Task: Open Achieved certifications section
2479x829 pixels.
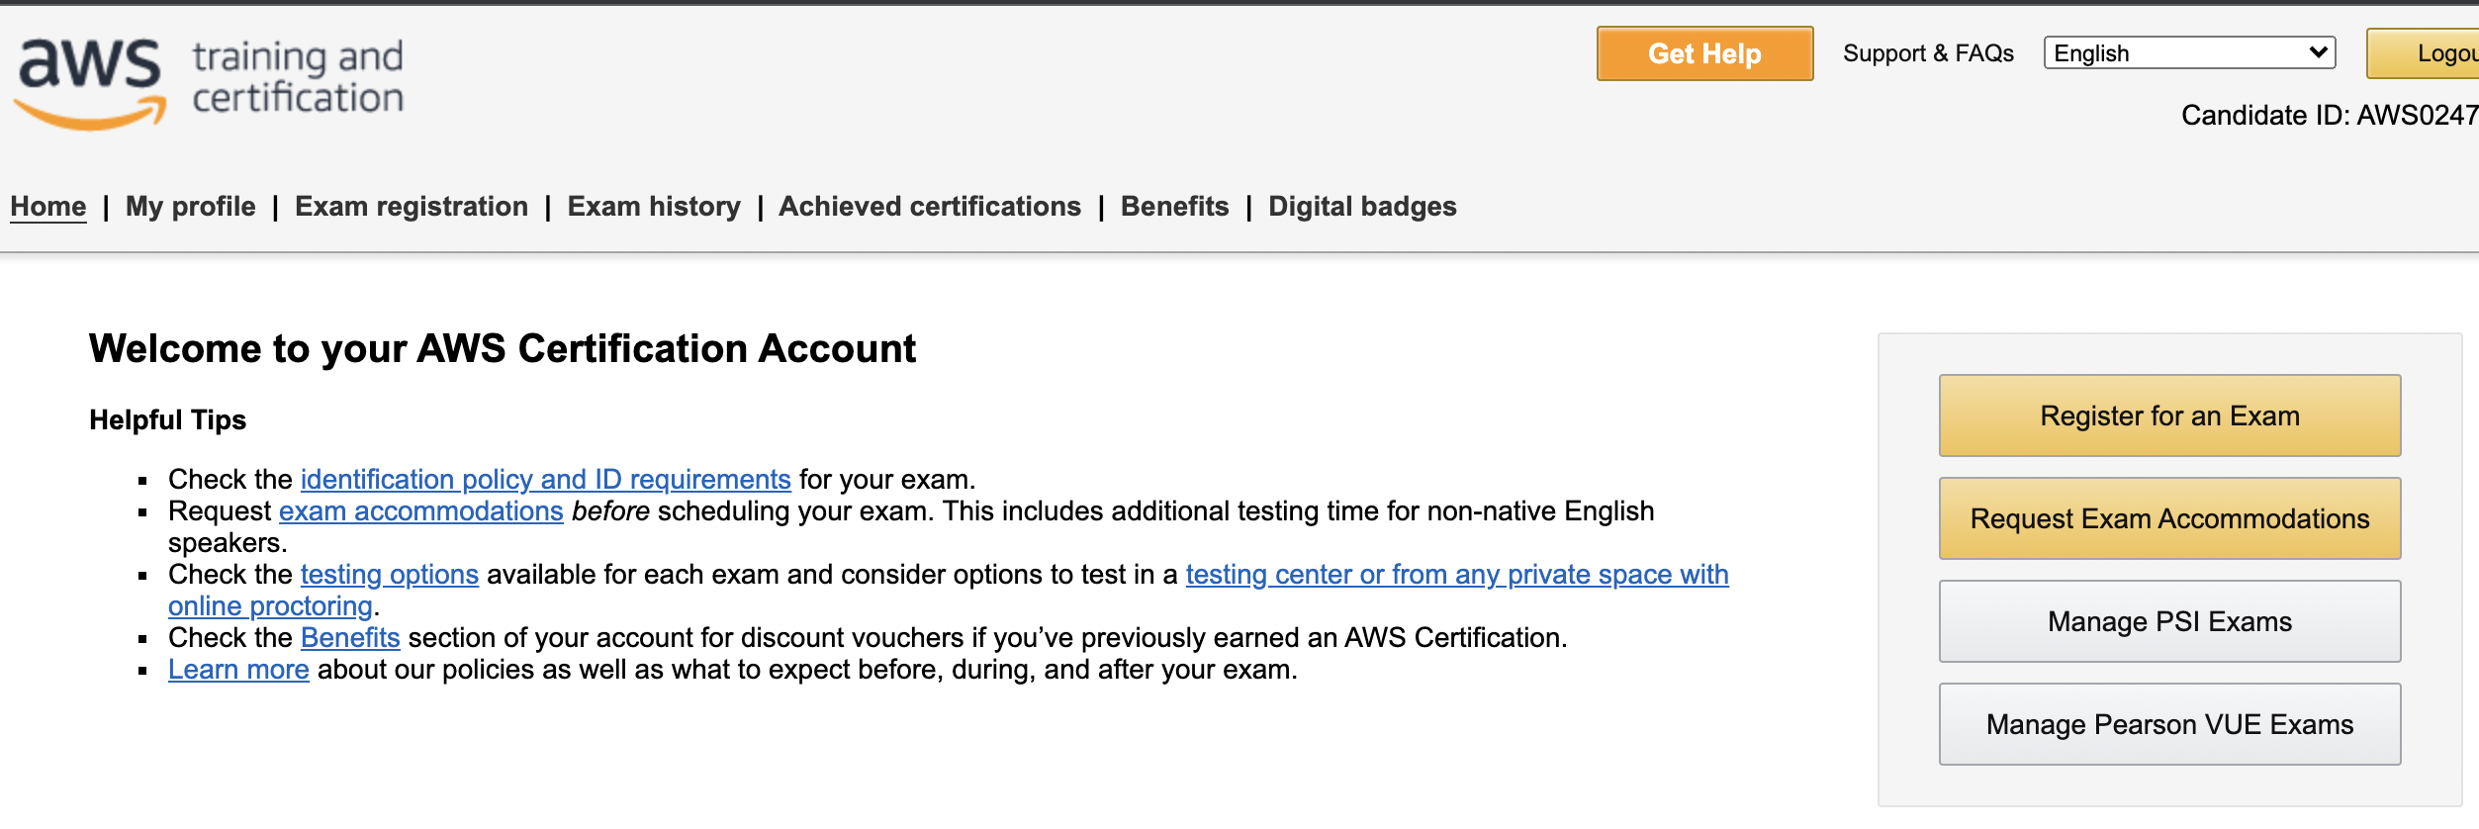Action: pyautogui.click(x=930, y=206)
